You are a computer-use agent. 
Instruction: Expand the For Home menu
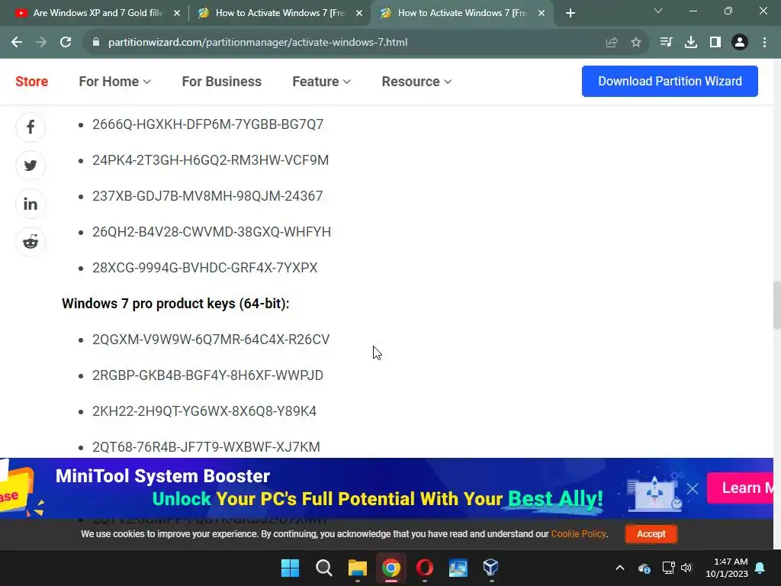114,81
